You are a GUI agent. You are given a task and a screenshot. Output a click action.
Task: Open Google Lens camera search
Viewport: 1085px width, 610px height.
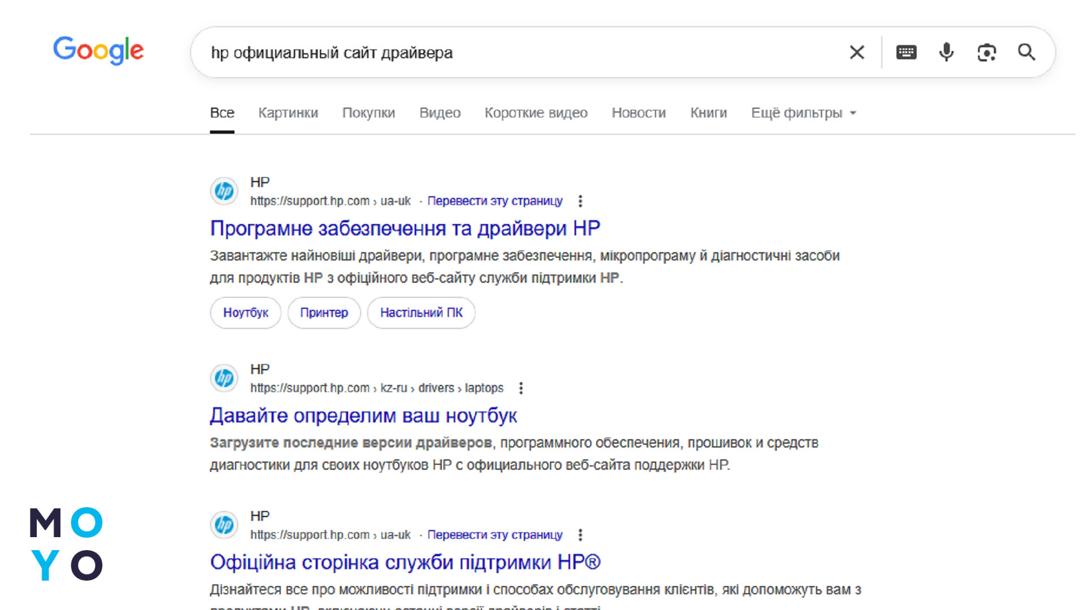[986, 52]
